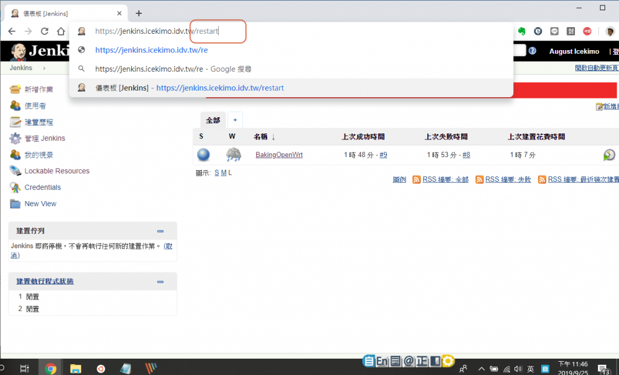This screenshot has height=375, width=619.
Task: Click the Lockable Resources icon
Action: [15, 171]
